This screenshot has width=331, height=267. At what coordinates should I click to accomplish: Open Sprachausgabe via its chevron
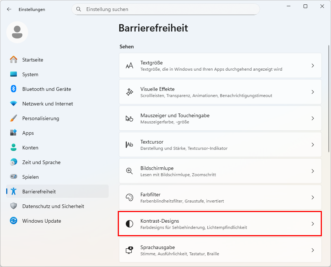pyautogui.click(x=313, y=250)
